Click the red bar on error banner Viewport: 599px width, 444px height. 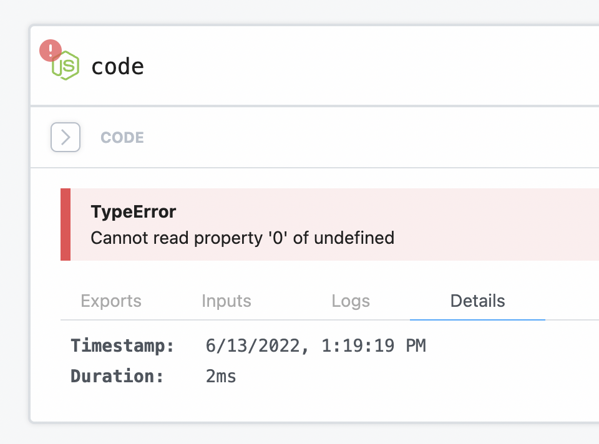coord(66,224)
